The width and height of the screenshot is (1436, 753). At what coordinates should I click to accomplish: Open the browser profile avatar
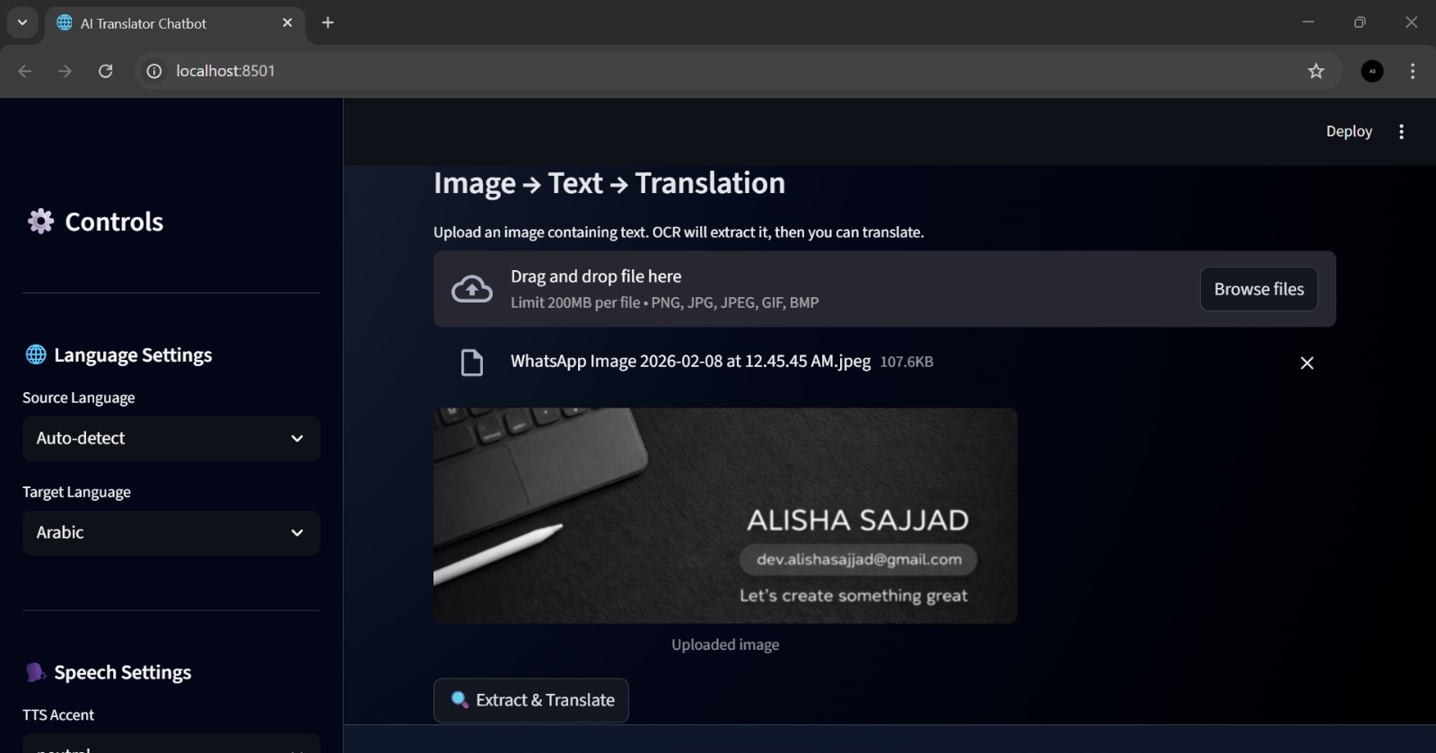point(1371,71)
